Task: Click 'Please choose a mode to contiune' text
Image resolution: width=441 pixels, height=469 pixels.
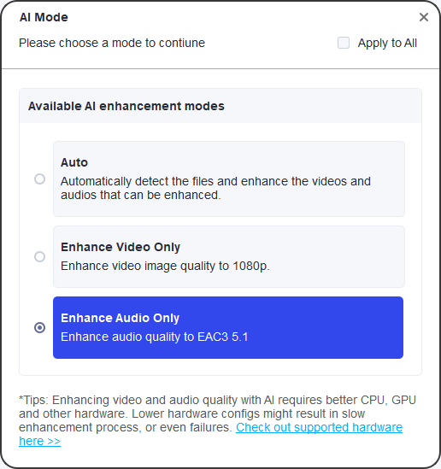Action: click(112, 43)
